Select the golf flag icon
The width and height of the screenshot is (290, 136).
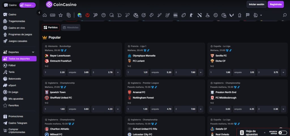click(x=208, y=15)
